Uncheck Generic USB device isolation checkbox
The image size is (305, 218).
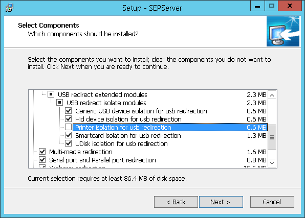pyautogui.click(x=68, y=111)
